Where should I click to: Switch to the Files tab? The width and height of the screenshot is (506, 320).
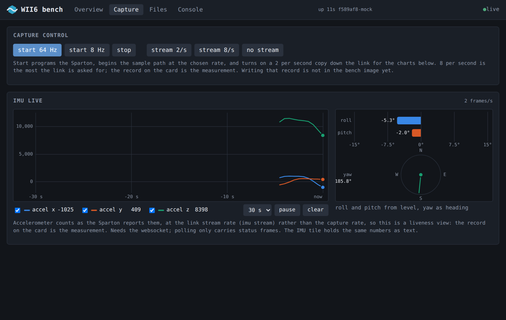pyautogui.click(x=158, y=9)
